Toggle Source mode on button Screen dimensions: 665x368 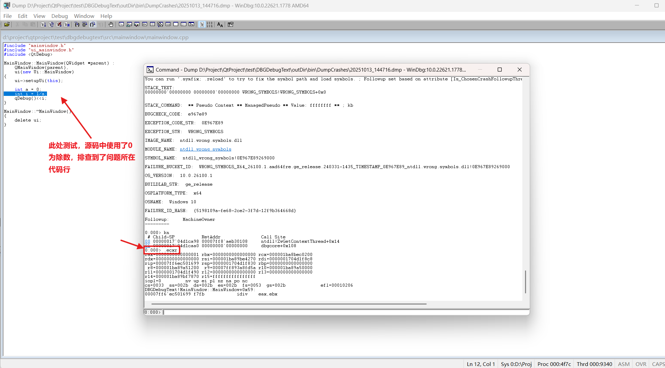(202, 24)
